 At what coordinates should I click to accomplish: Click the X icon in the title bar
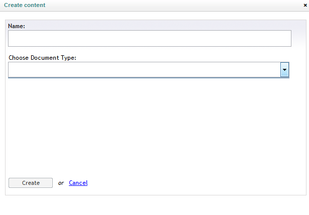305,6
